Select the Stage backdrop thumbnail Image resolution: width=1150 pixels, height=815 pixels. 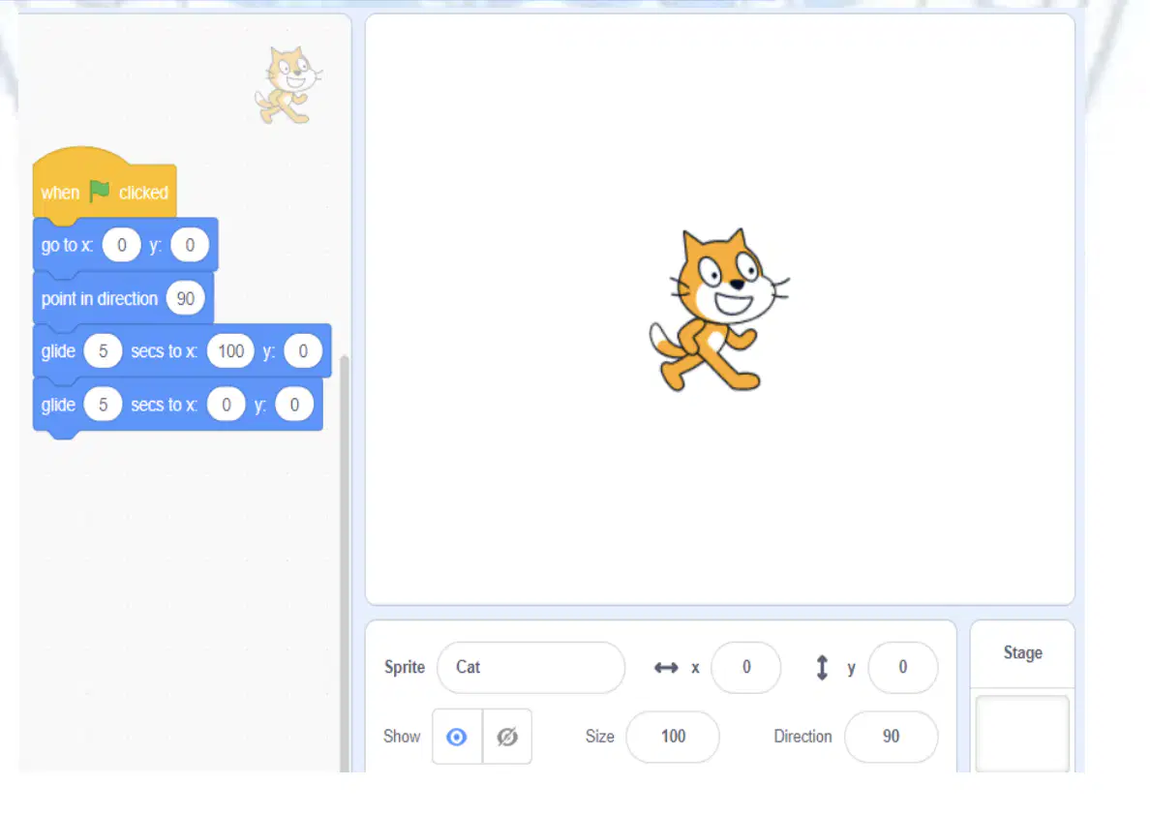pyautogui.click(x=1022, y=735)
